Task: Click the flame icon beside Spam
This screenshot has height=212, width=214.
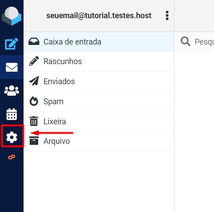Action: tap(34, 101)
